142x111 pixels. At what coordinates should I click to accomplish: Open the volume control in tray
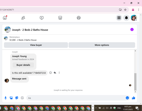click(x=107, y=108)
